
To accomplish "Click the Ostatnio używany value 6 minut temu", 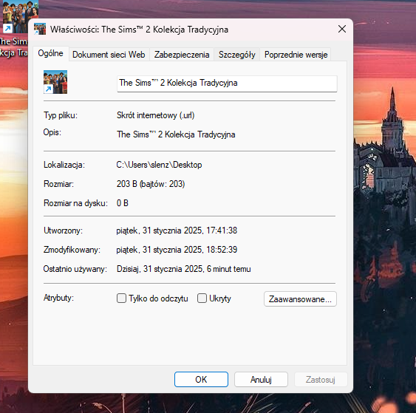I will point(229,269).
